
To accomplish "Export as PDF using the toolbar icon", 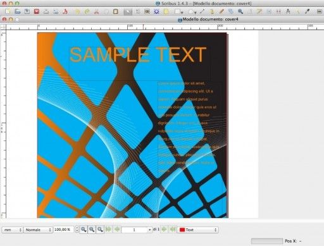I will 65,11.
